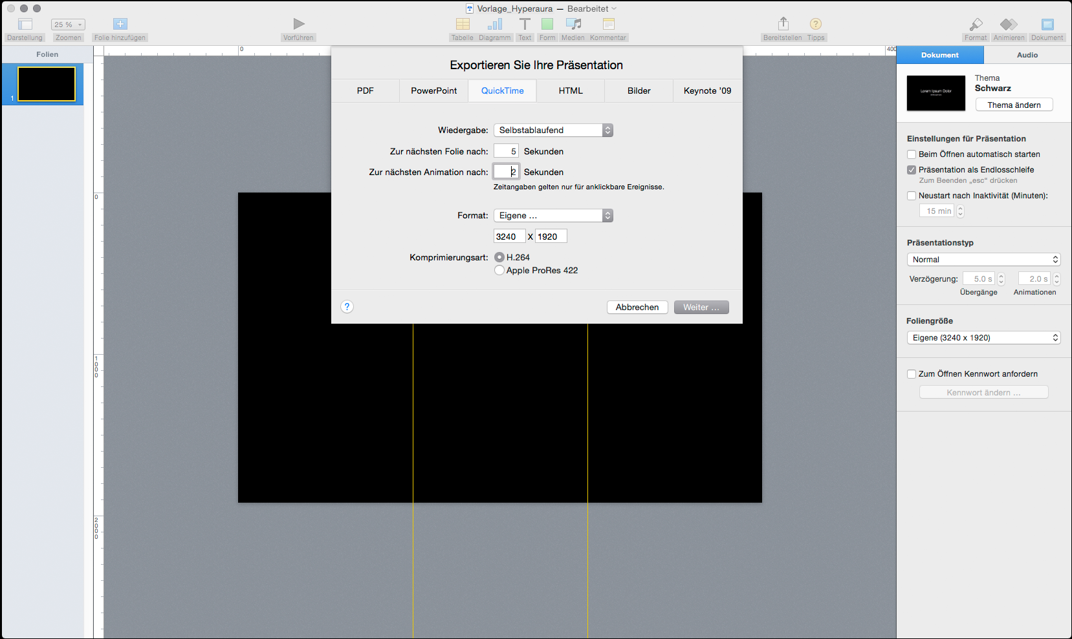1072x639 pixels.
Task: Click the Tabelle icon in toolbar
Action: pyautogui.click(x=463, y=24)
